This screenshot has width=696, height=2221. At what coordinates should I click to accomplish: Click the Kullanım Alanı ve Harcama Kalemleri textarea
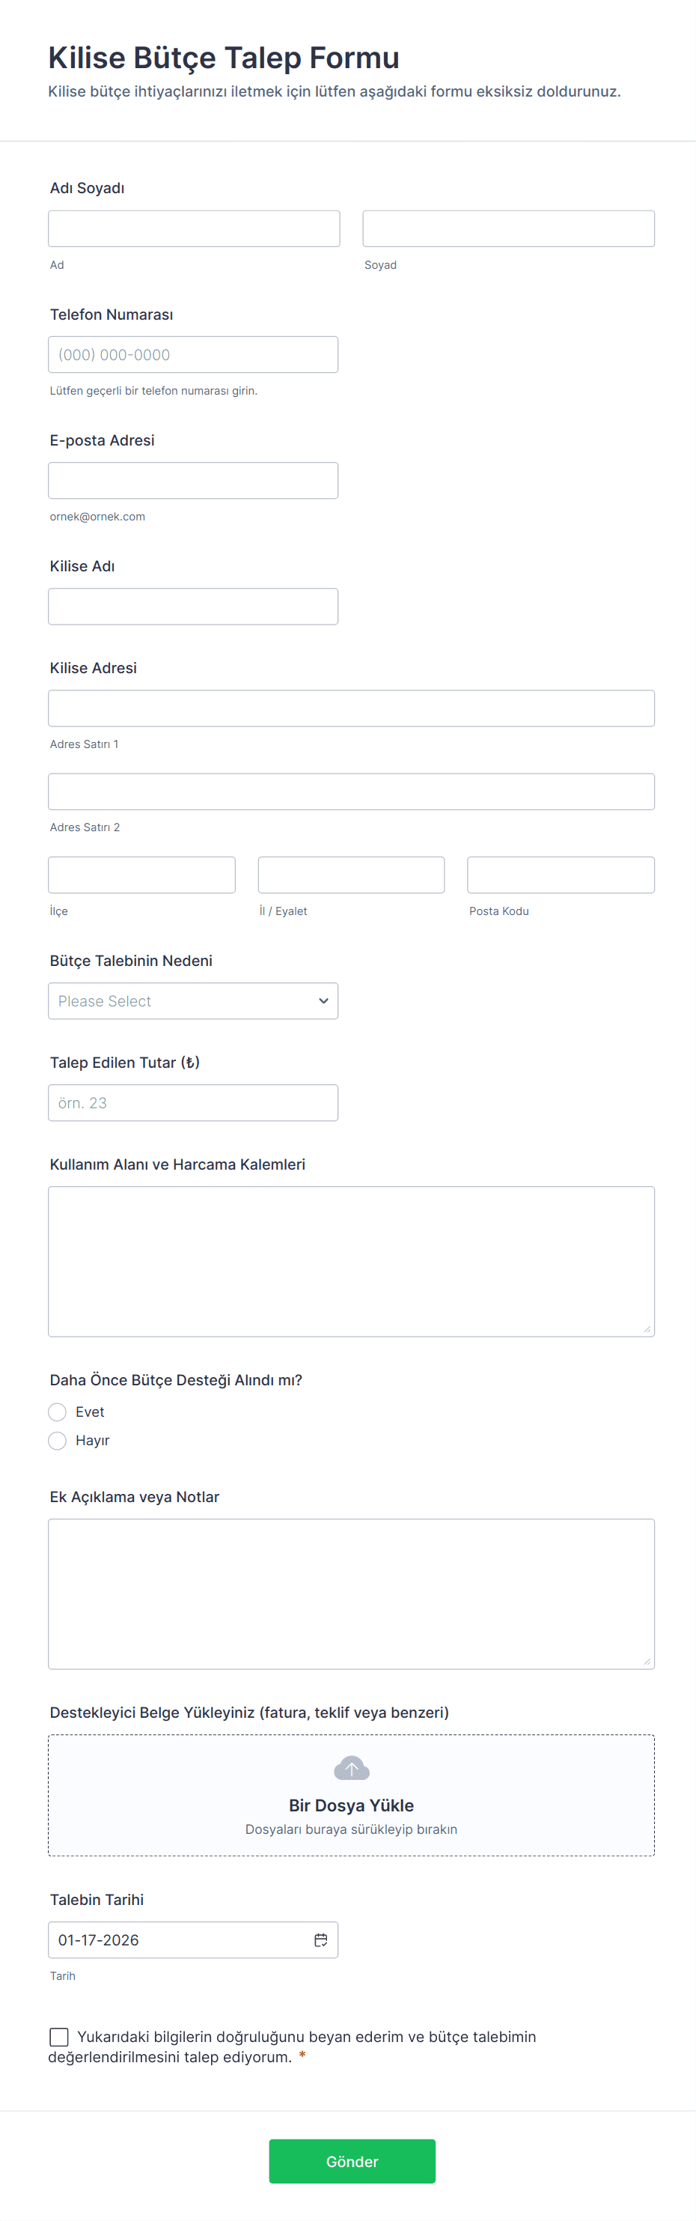(352, 1260)
